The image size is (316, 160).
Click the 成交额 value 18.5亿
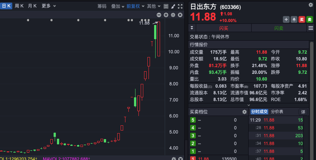click(x=220, y=59)
